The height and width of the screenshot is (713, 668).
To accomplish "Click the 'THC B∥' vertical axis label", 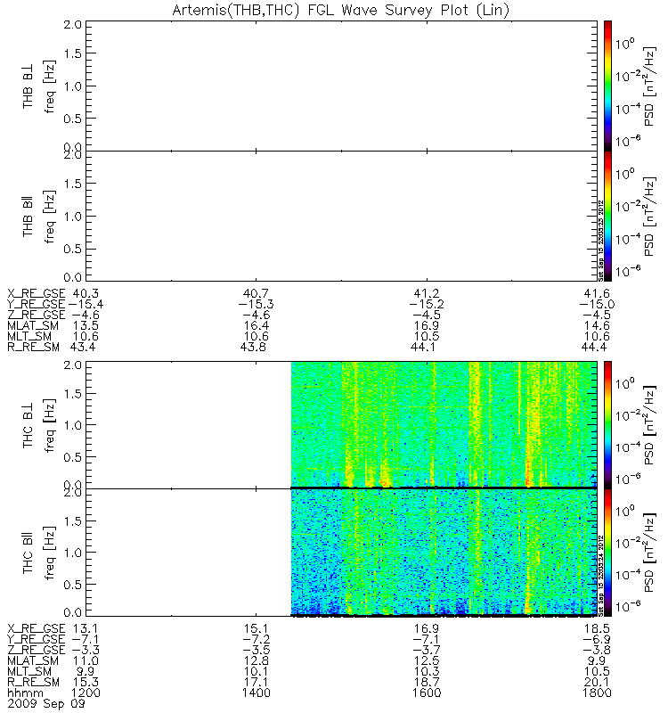I will click(x=29, y=553).
